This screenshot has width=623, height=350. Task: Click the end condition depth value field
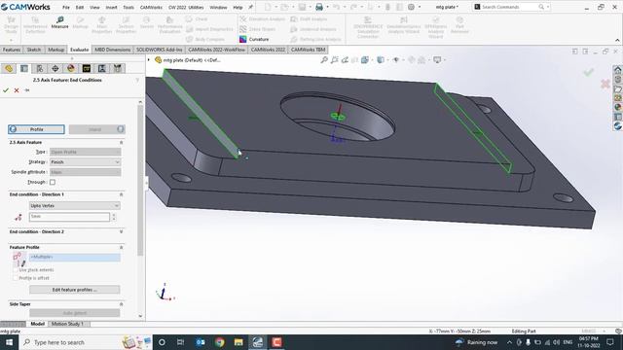pos(69,217)
